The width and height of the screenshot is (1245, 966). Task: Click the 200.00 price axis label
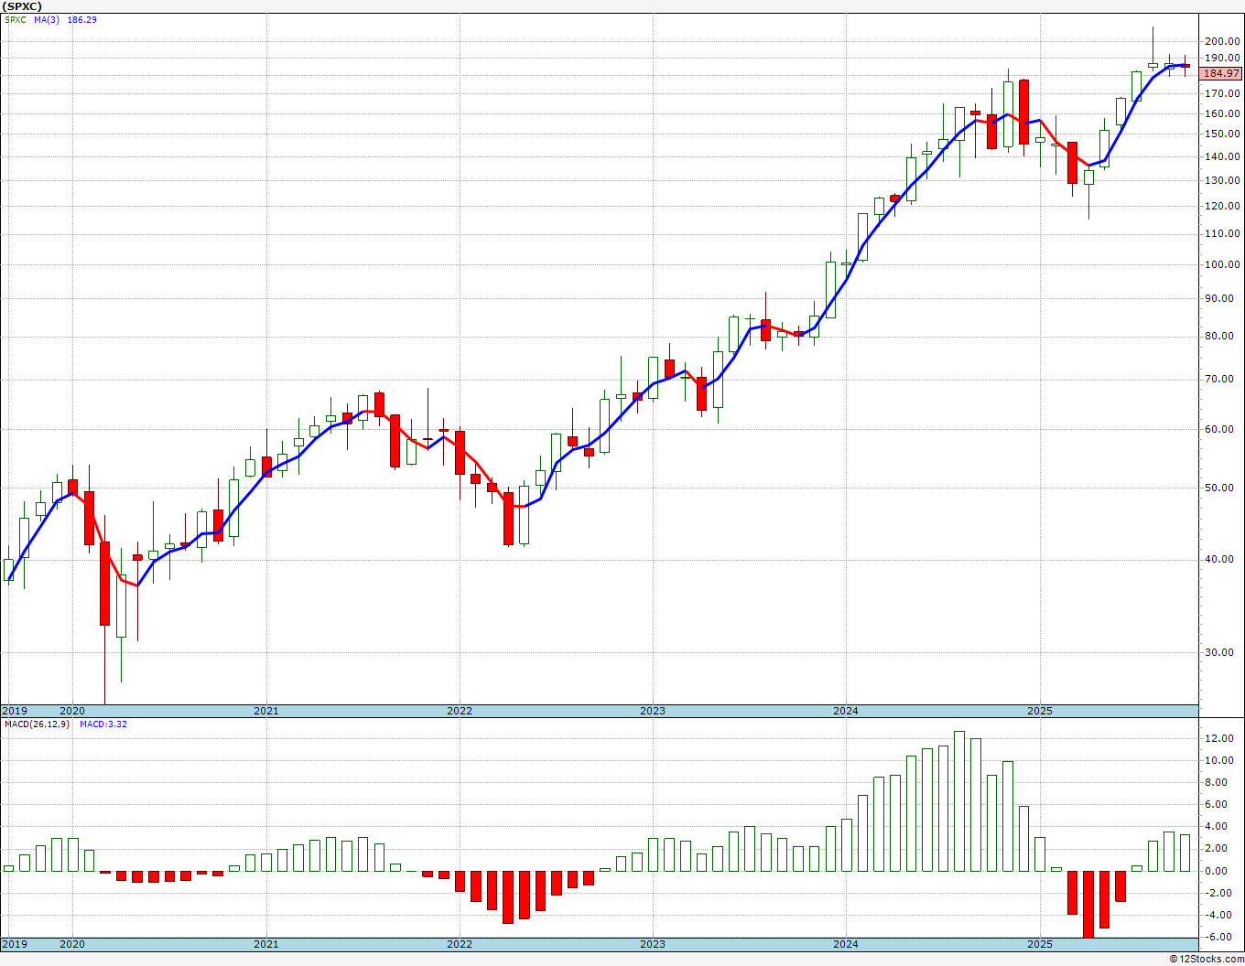click(1221, 41)
